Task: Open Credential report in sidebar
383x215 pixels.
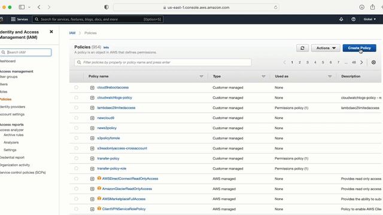Action: 12,158
